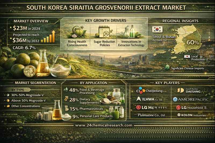This screenshot has height=143, width=215.
Task: Click the icon beside 28% Dietary Supplements
Action: pyautogui.click(x=66, y=99)
